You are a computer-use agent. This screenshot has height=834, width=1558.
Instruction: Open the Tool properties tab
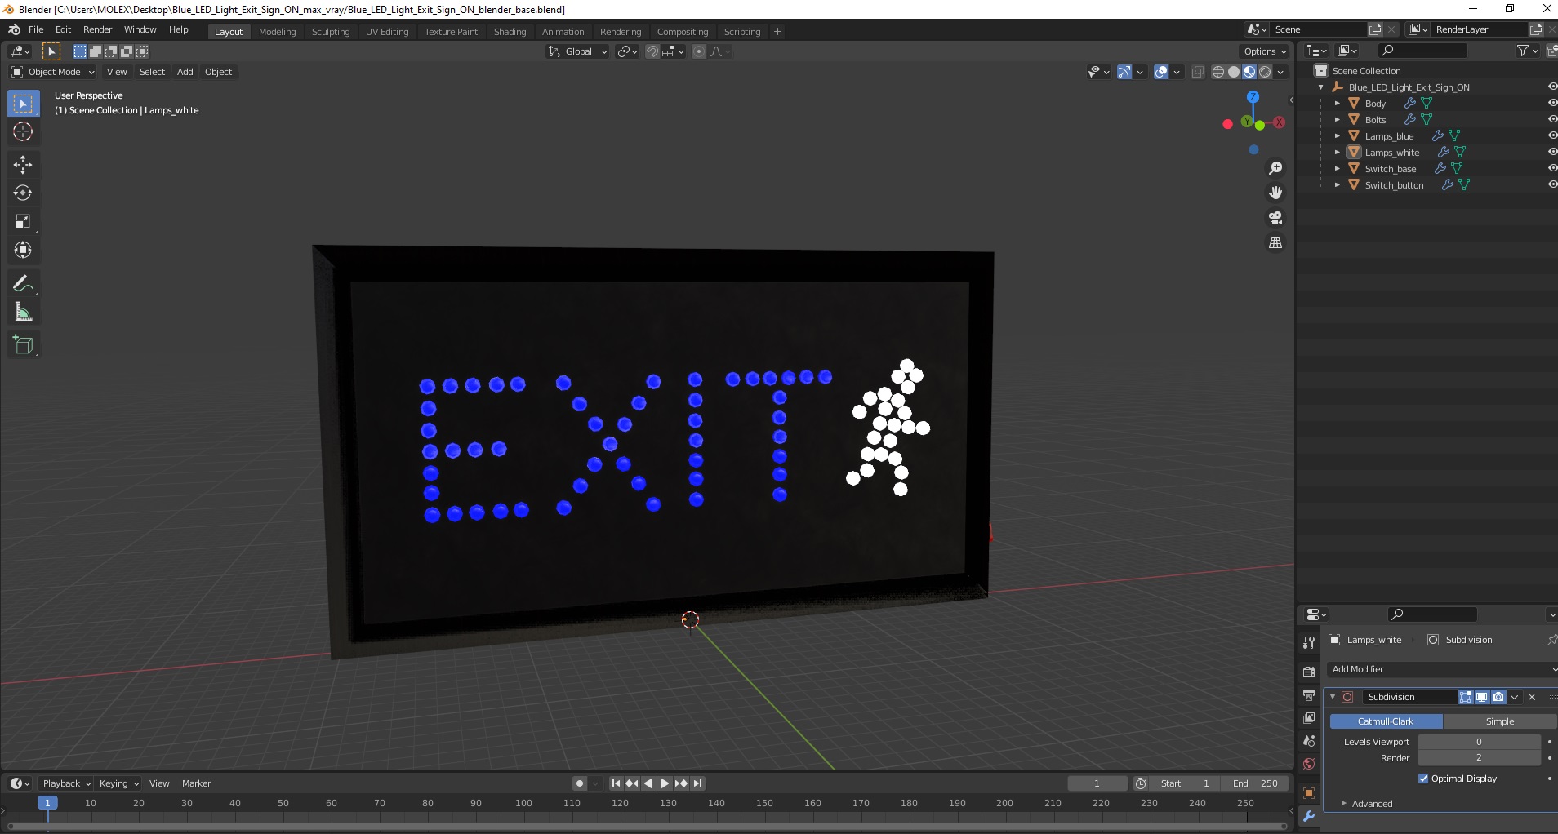click(x=1309, y=643)
